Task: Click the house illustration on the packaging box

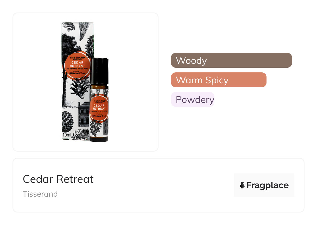Action: pos(84,114)
